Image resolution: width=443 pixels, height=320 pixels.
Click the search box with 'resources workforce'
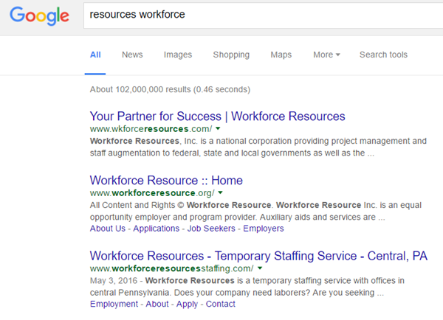[258, 15]
